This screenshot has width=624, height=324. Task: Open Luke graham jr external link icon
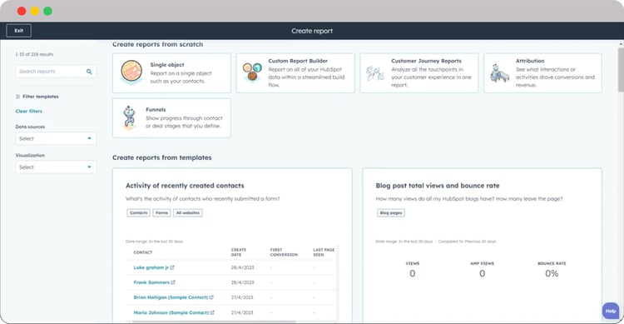pos(172,267)
